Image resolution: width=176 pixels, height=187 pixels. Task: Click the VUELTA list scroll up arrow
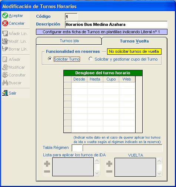pyautogui.click(x=159, y=161)
